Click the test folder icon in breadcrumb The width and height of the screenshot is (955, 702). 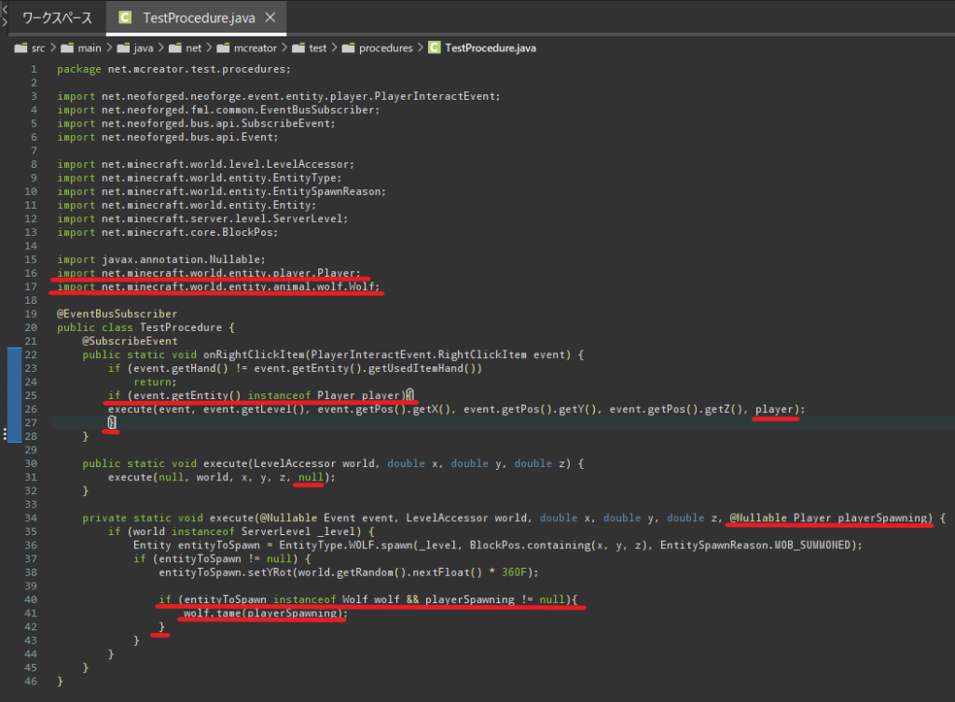(299, 48)
